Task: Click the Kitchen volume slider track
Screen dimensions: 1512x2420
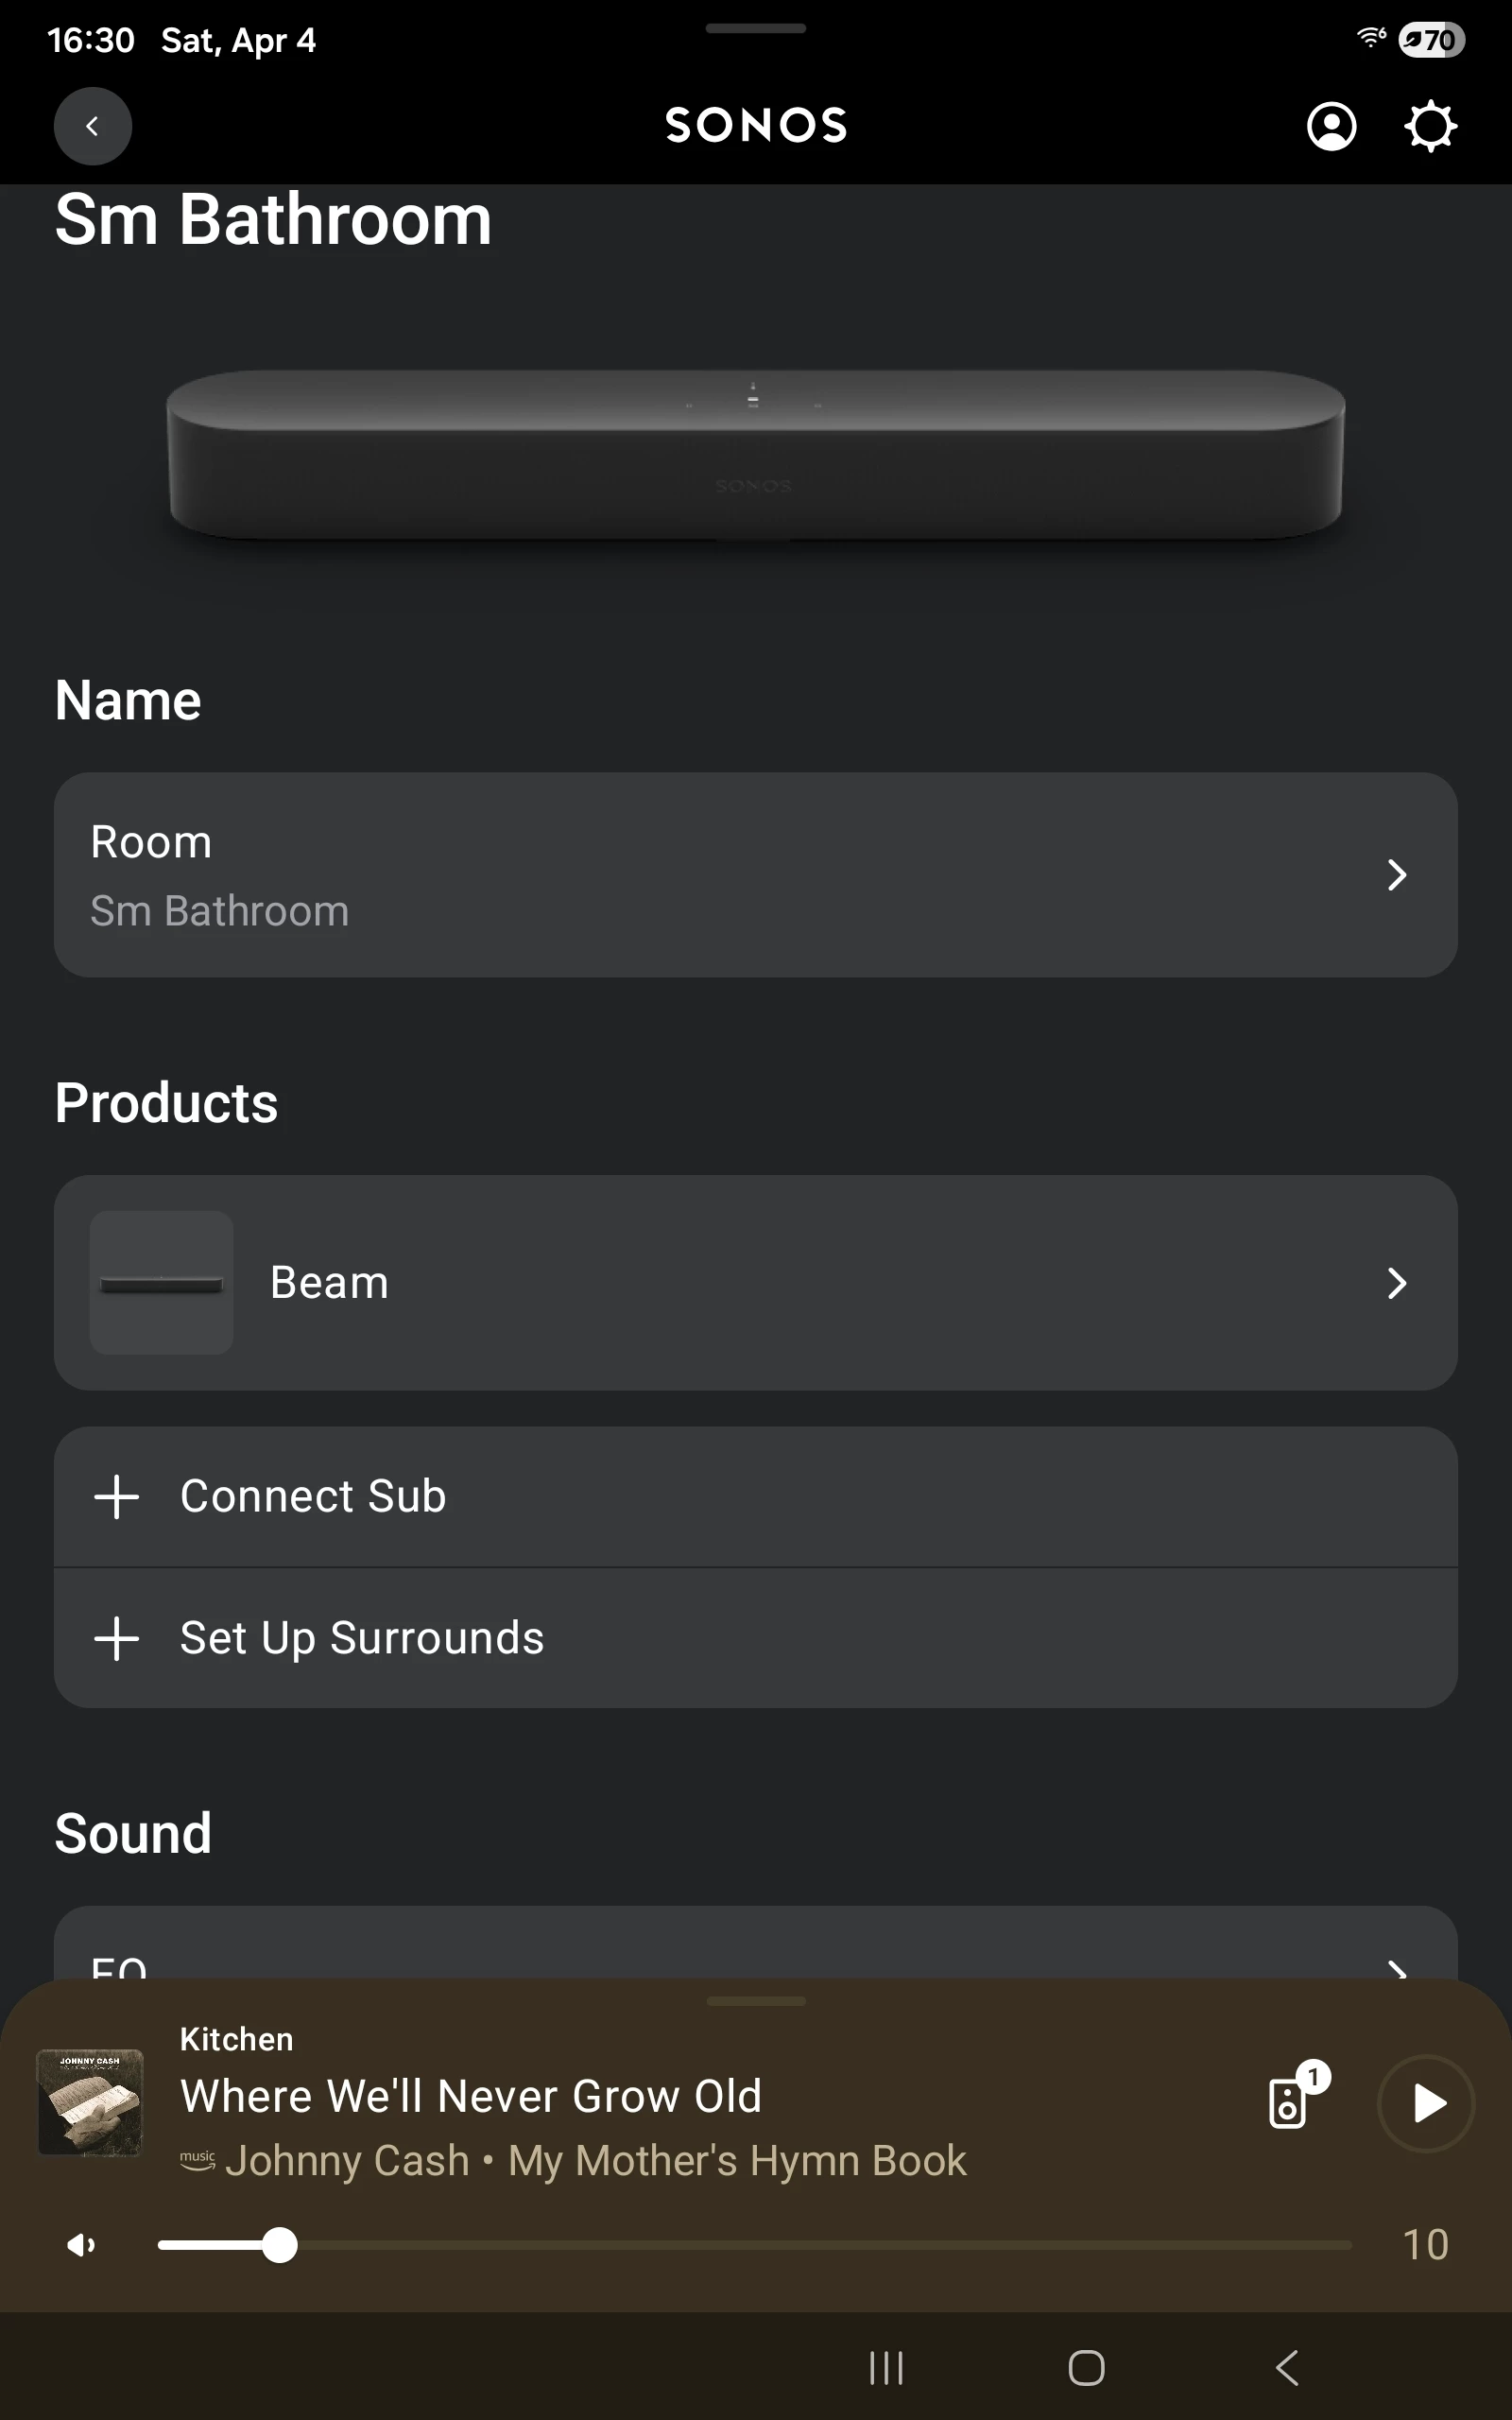Action: (800, 2245)
